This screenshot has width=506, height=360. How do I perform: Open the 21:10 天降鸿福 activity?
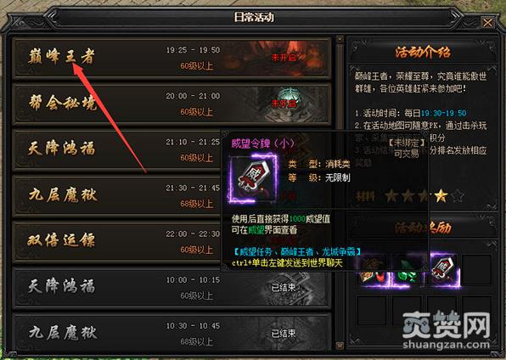pyautogui.click(x=117, y=149)
